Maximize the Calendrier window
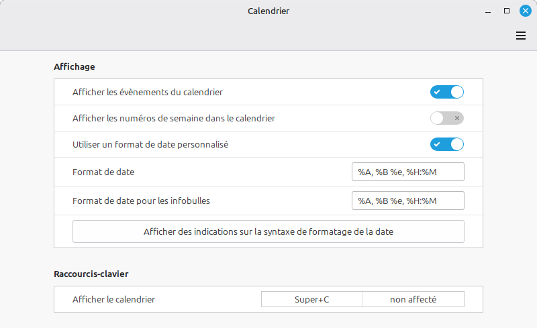The height and width of the screenshot is (328, 537). 507,11
